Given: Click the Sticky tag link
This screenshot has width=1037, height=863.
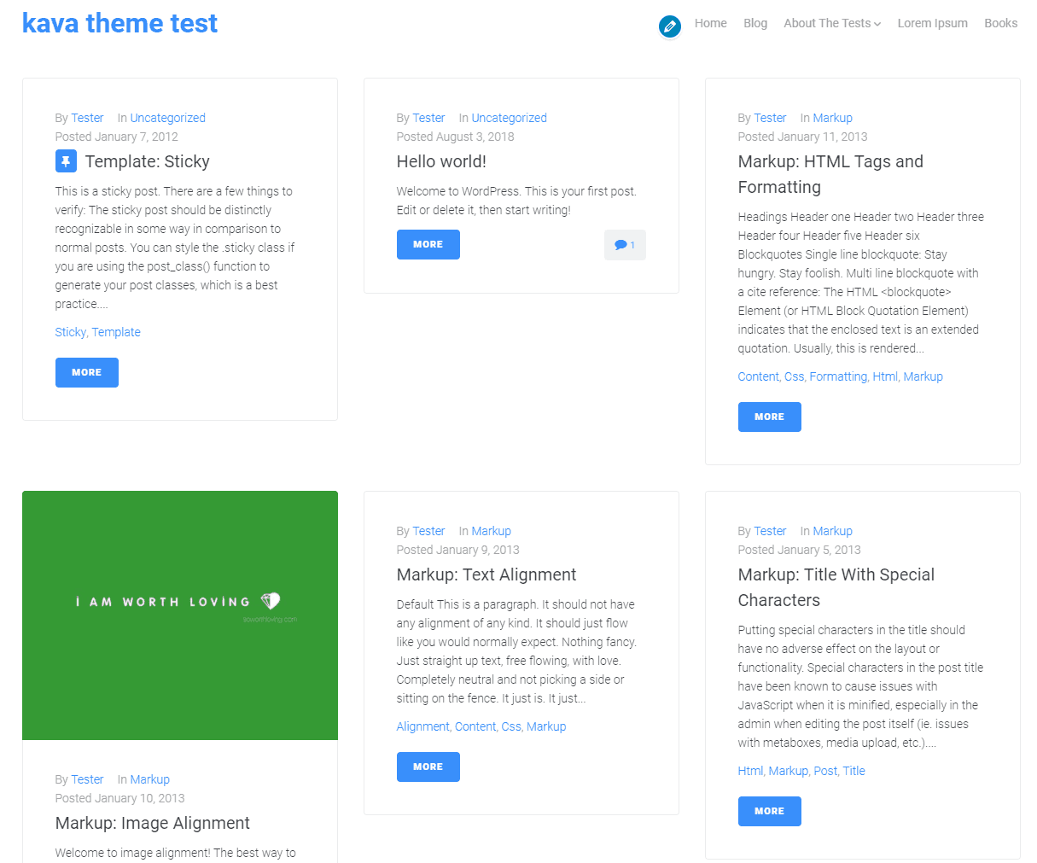Looking at the screenshot, I should [x=70, y=332].
